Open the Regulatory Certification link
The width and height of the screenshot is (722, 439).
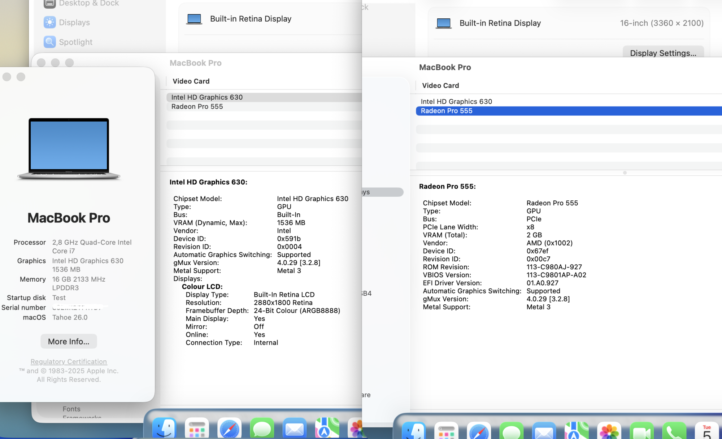(69, 362)
